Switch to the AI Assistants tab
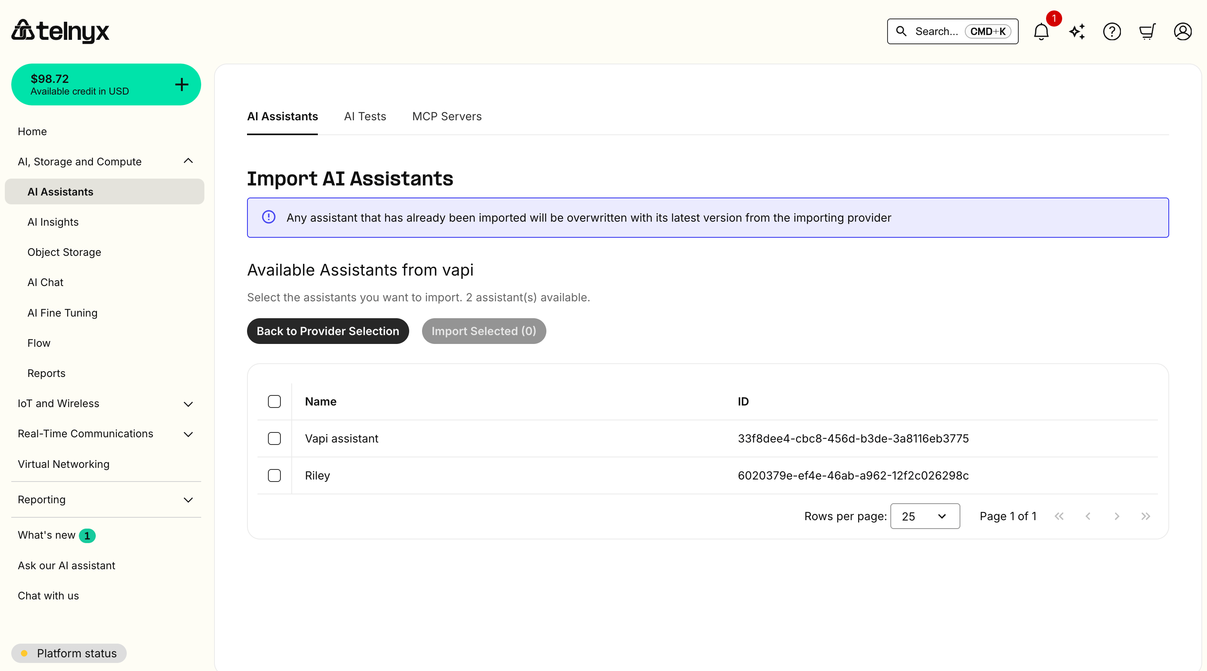This screenshot has height=671, width=1207. click(x=282, y=116)
